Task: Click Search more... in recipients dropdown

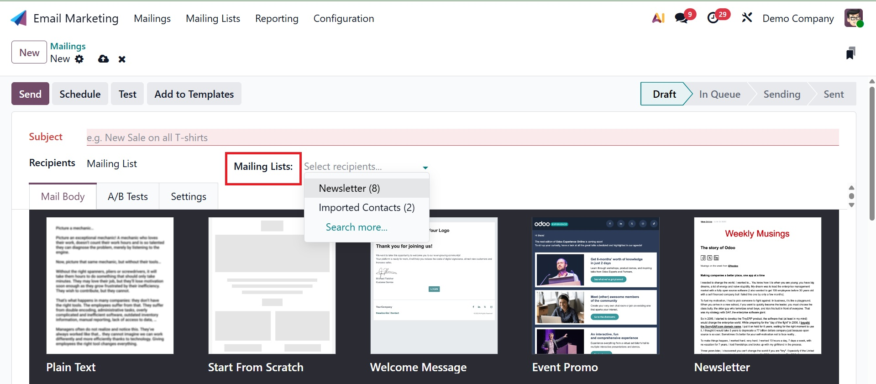Action: coord(357,227)
